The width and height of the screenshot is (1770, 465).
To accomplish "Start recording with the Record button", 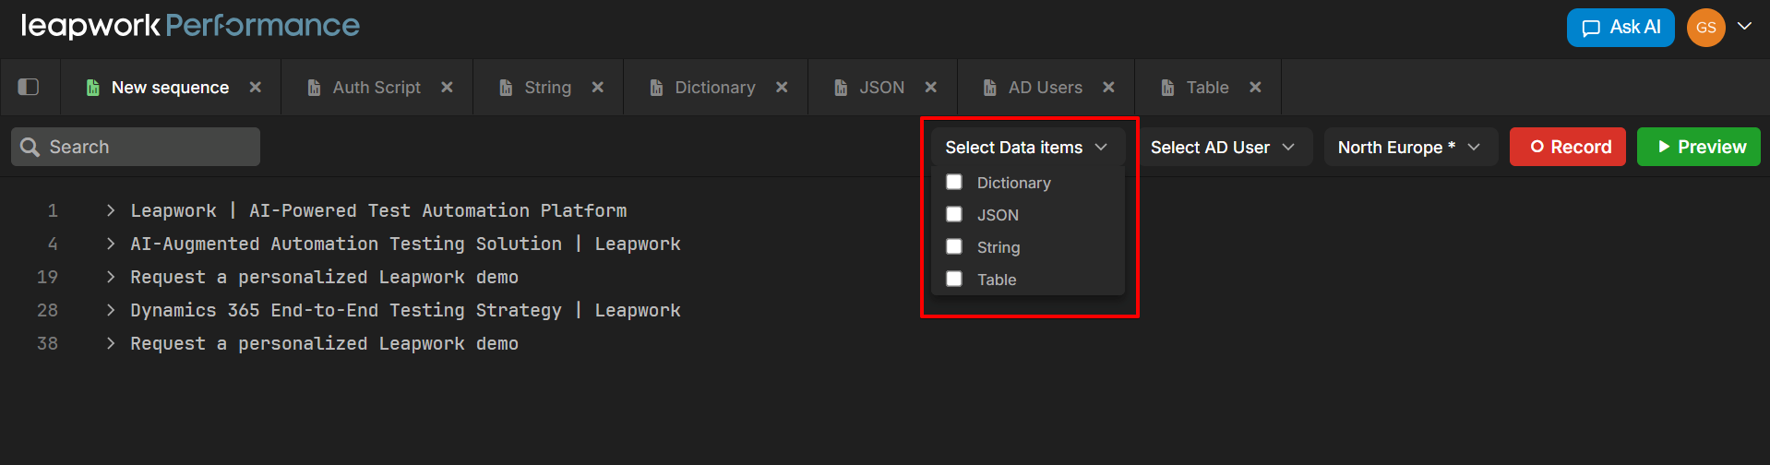I will (1567, 148).
